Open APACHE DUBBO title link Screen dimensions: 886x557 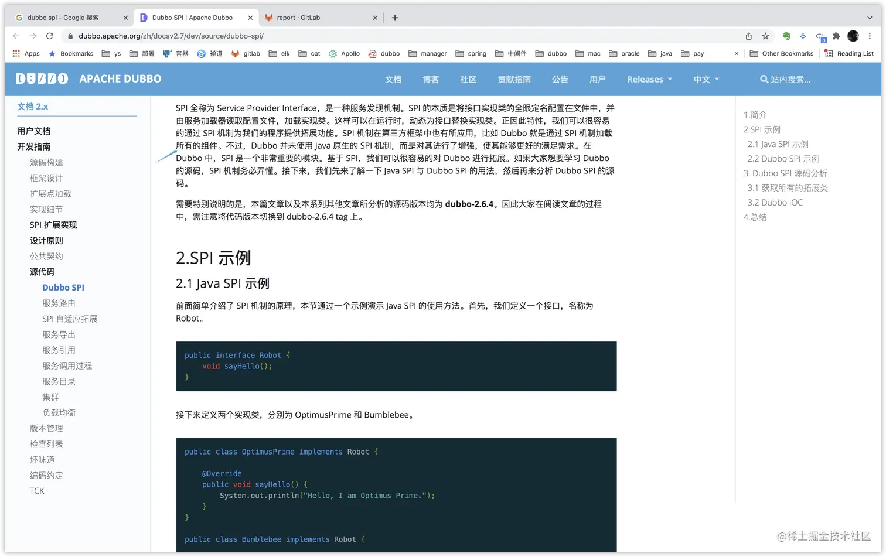point(120,78)
